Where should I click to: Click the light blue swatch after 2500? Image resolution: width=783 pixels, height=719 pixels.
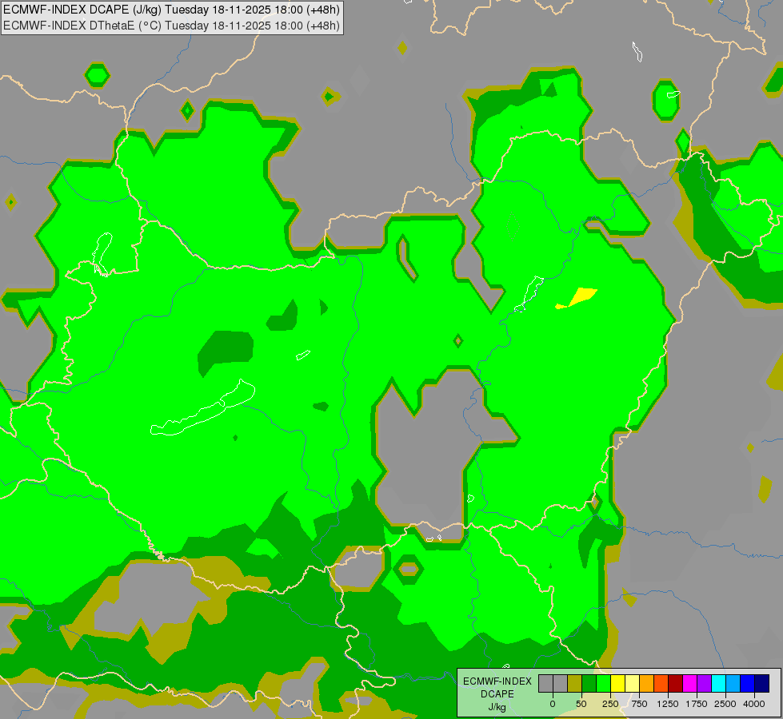click(x=733, y=683)
